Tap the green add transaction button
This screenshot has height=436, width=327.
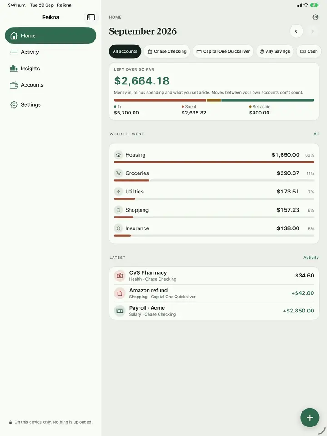(309, 417)
